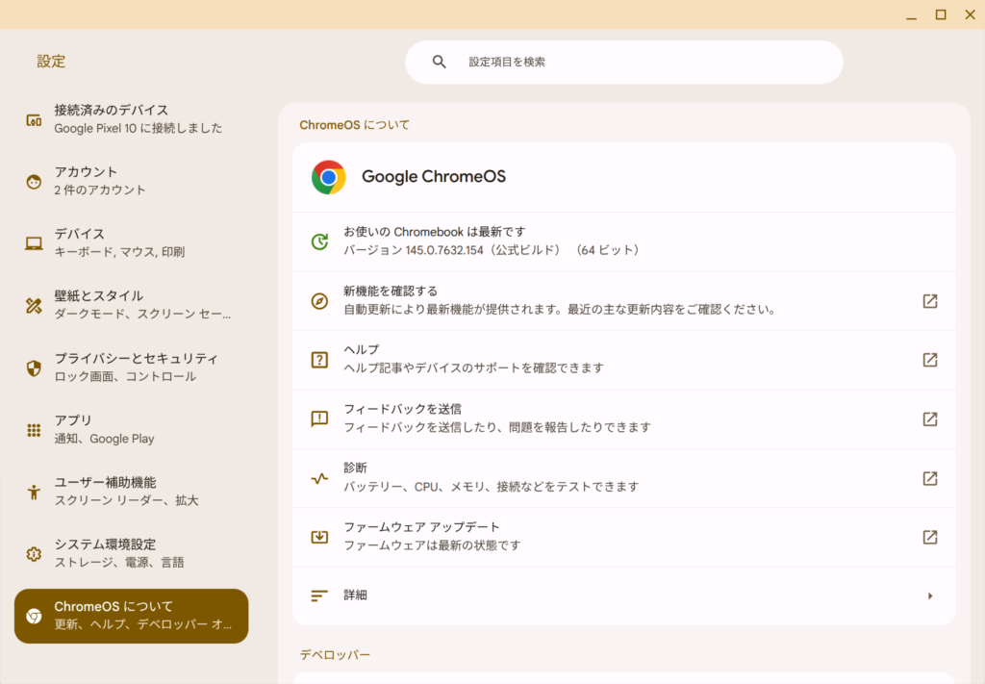Click the update status refresh icon

[319, 241]
